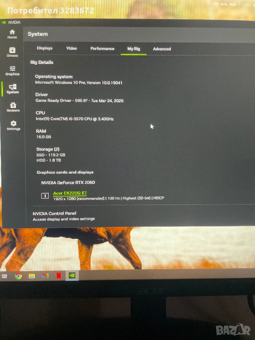
Task: Open the Performance tab
Action: 102,49
